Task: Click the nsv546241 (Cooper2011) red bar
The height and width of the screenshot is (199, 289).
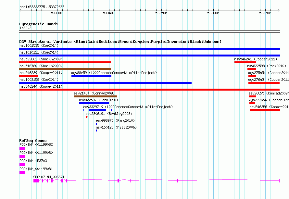Action: 245,62
